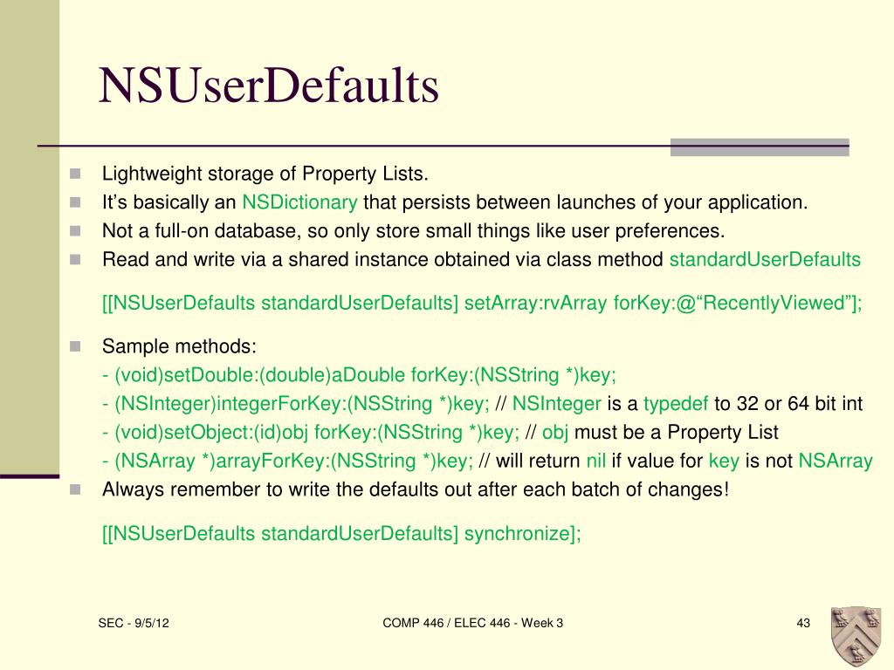Click the green NSDictionary text
Image resolution: width=894 pixels, height=670 pixels.
pos(300,202)
